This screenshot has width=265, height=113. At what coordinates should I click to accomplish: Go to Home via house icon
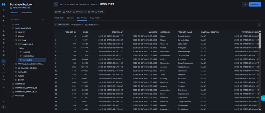[x=4, y=16]
